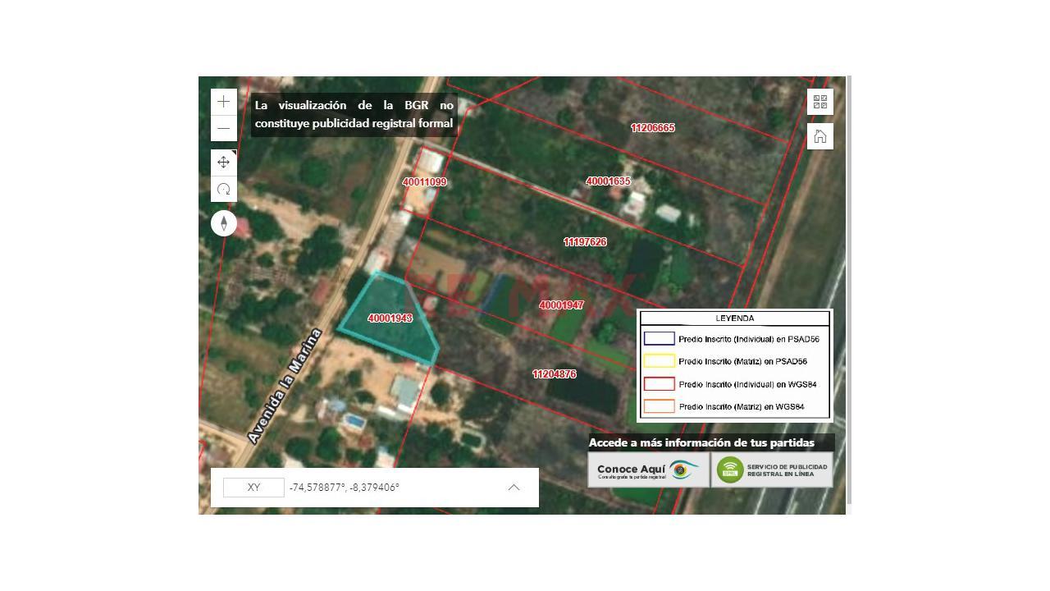Go to default map view home icon

[x=819, y=136]
